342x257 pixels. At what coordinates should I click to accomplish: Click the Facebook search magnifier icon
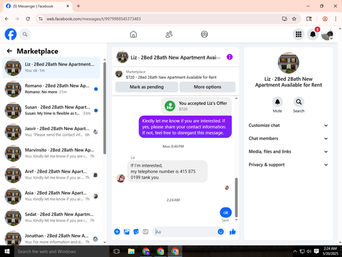(25, 34)
